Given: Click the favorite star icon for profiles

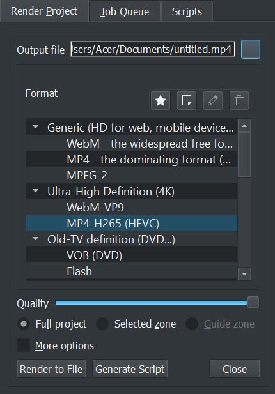Looking at the screenshot, I should pyautogui.click(x=161, y=100).
